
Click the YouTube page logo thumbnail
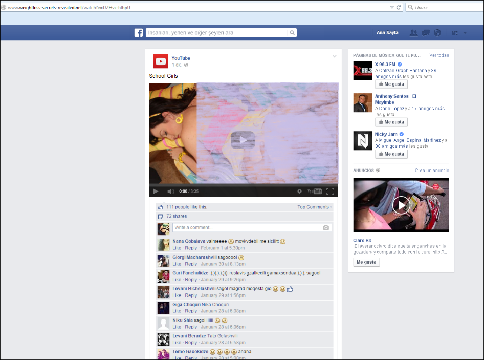pos(161,61)
